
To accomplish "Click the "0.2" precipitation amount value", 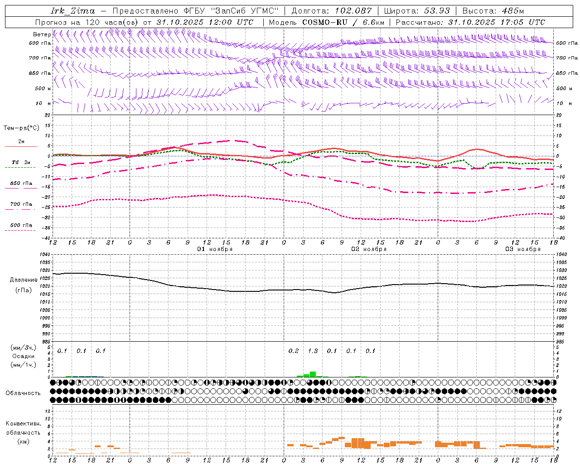I will pos(294,351).
